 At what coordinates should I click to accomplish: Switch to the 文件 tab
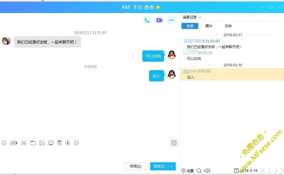point(228,26)
